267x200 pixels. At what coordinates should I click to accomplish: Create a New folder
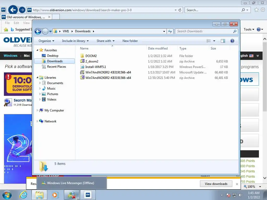[130, 41]
